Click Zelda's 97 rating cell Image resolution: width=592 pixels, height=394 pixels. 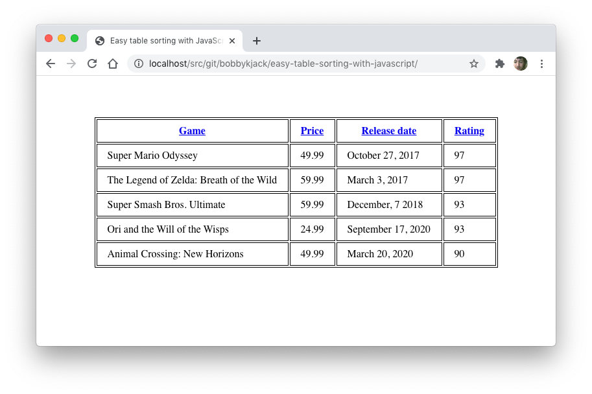click(x=469, y=180)
